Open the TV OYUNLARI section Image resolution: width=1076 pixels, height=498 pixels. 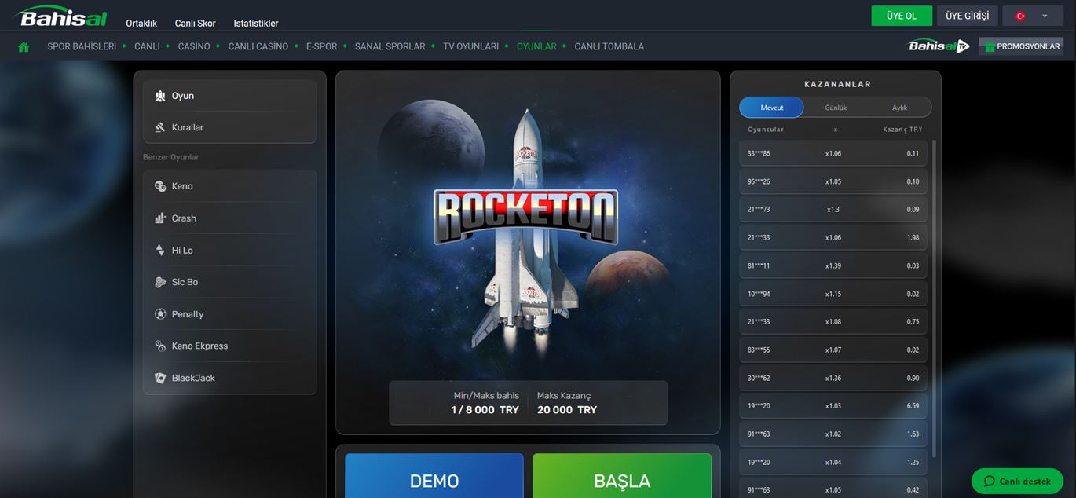[471, 47]
